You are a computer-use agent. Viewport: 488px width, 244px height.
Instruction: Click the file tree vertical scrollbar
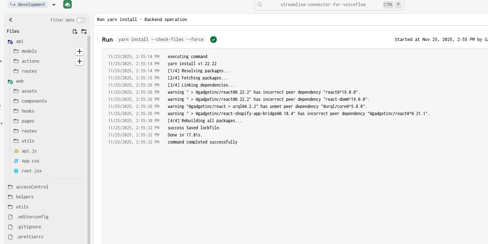(89, 139)
